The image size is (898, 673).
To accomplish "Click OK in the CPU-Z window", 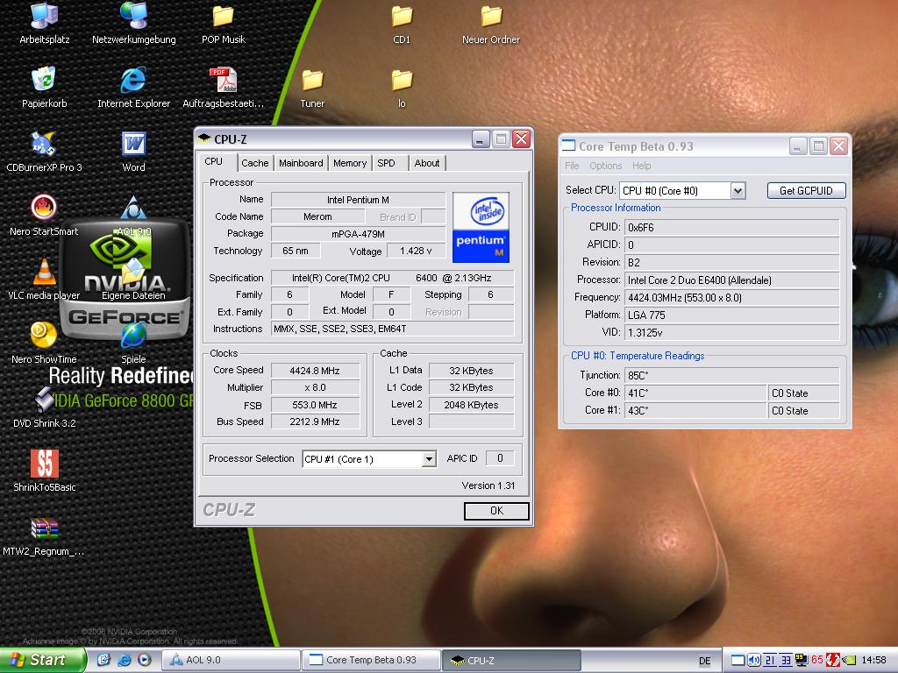I will [x=496, y=511].
